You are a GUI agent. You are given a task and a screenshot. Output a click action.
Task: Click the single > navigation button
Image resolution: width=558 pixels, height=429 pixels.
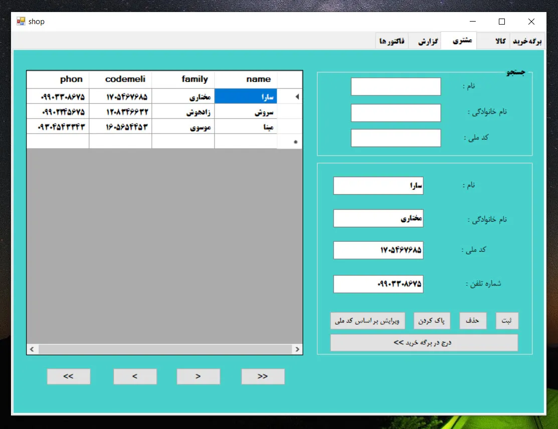(198, 376)
